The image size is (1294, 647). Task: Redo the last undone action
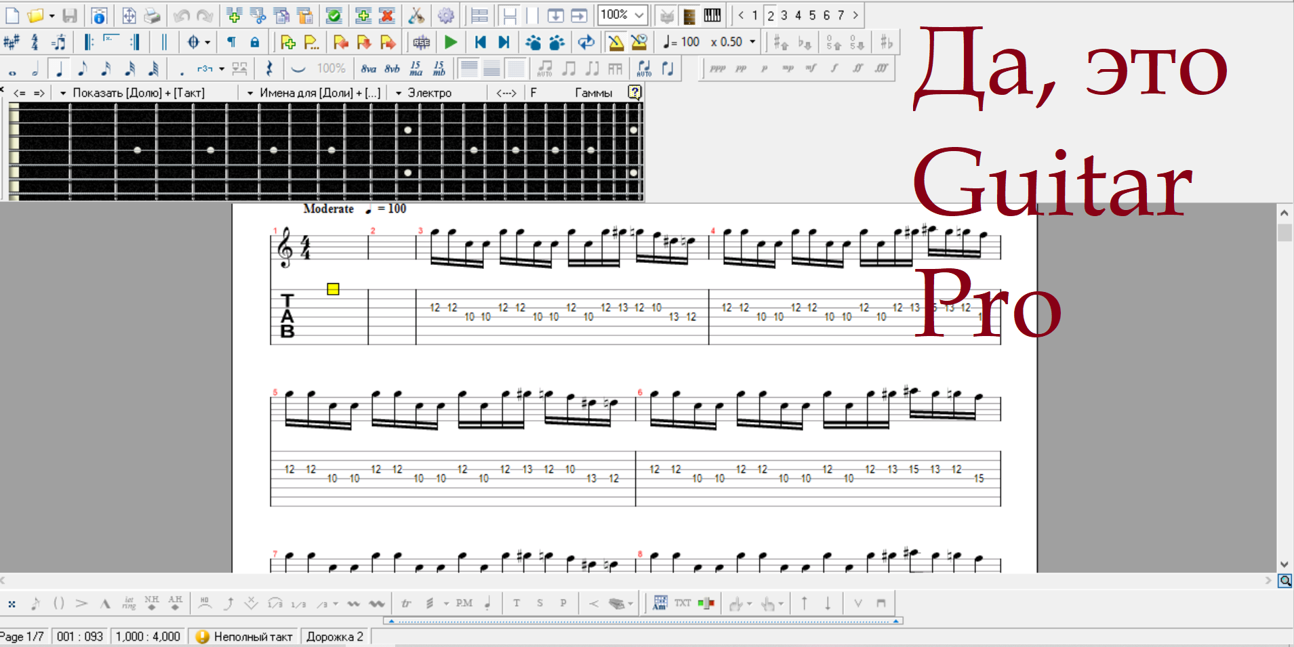(x=204, y=15)
